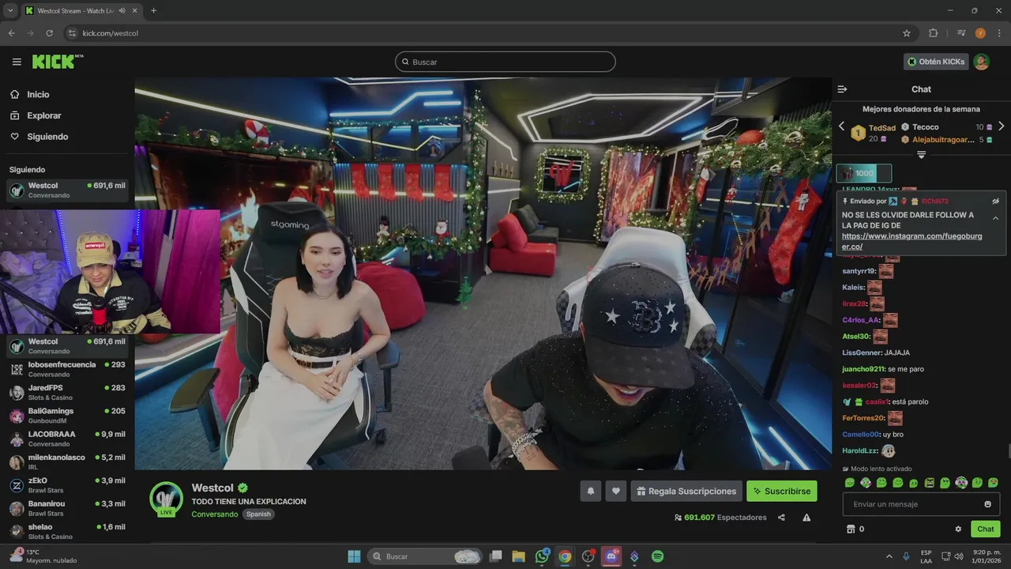The height and width of the screenshot is (569, 1011).
Task: Click Westcol streamer avatar with LIVE badge
Action: (167, 499)
